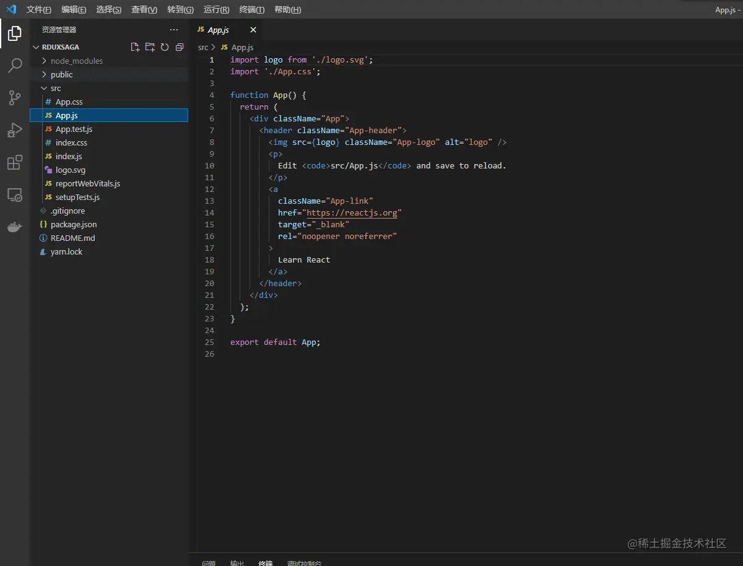Open the 终端(T) menu
The image size is (743, 566).
click(x=252, y=9)
